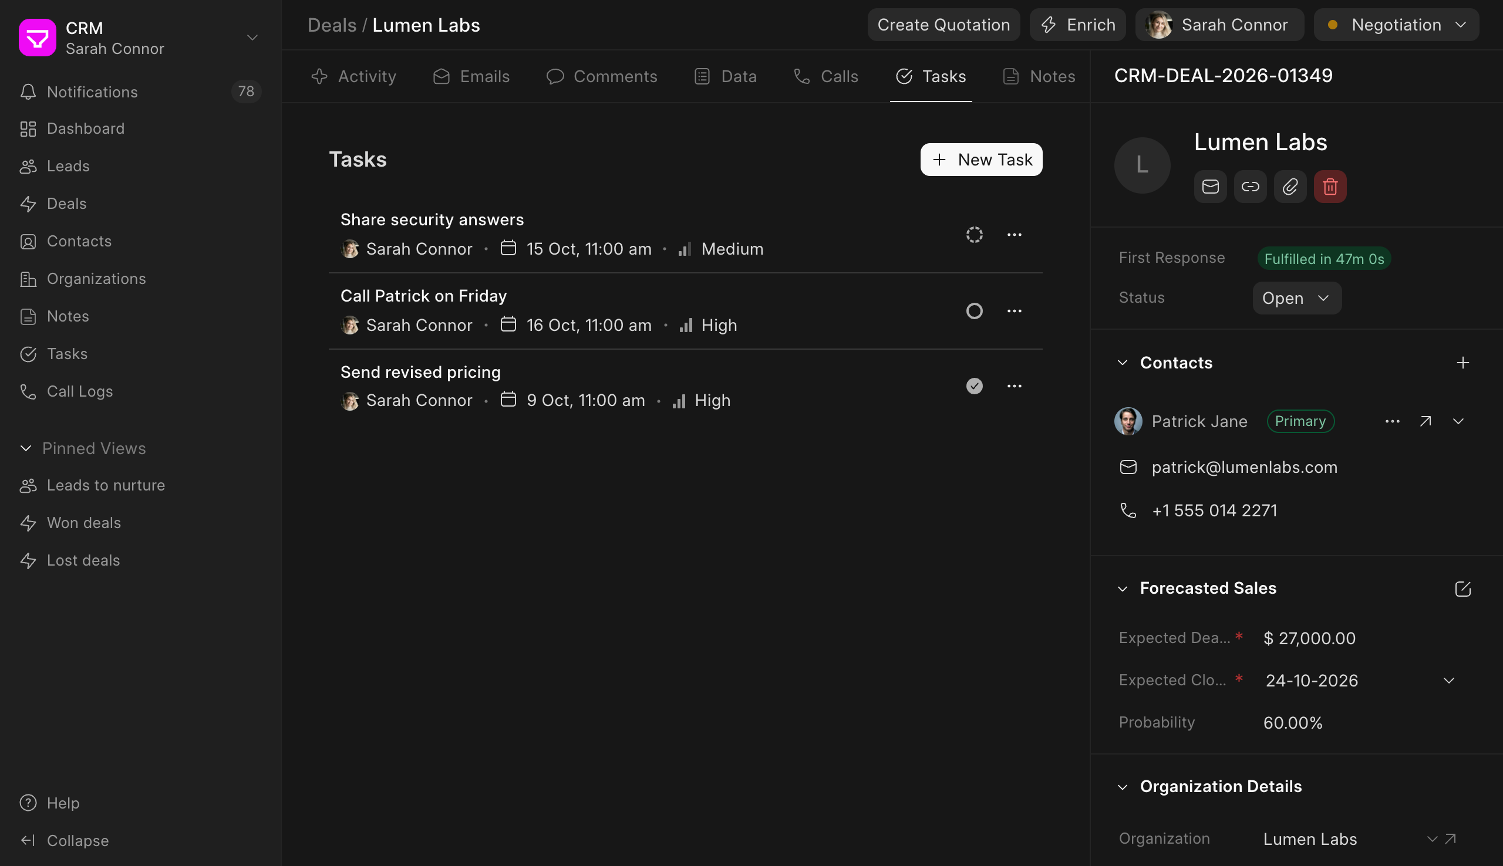This screenshot has height=866, width=1503.
Task: Open the Lumen Labs organization arrow link
Action: [1451, 838]
